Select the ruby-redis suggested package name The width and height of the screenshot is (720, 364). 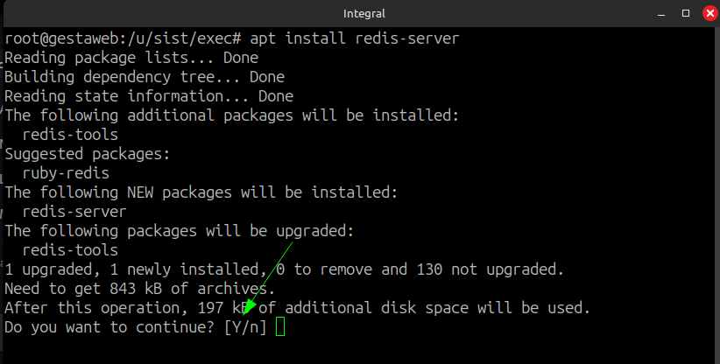66,173
